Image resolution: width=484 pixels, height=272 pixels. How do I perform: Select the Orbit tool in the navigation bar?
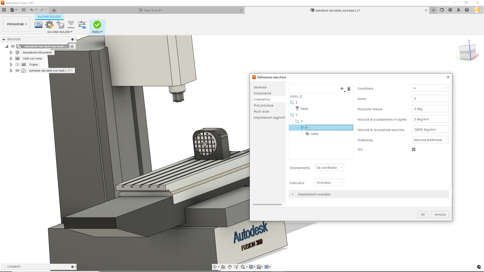tap(215, 267)
